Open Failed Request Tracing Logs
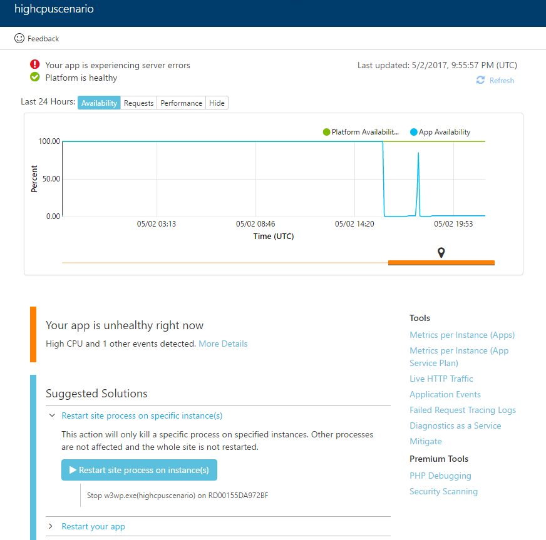This screenshot has height=540, width=546. coord(463,410)
